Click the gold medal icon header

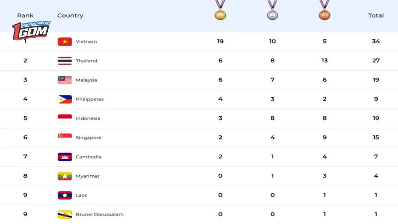(220, 10)
